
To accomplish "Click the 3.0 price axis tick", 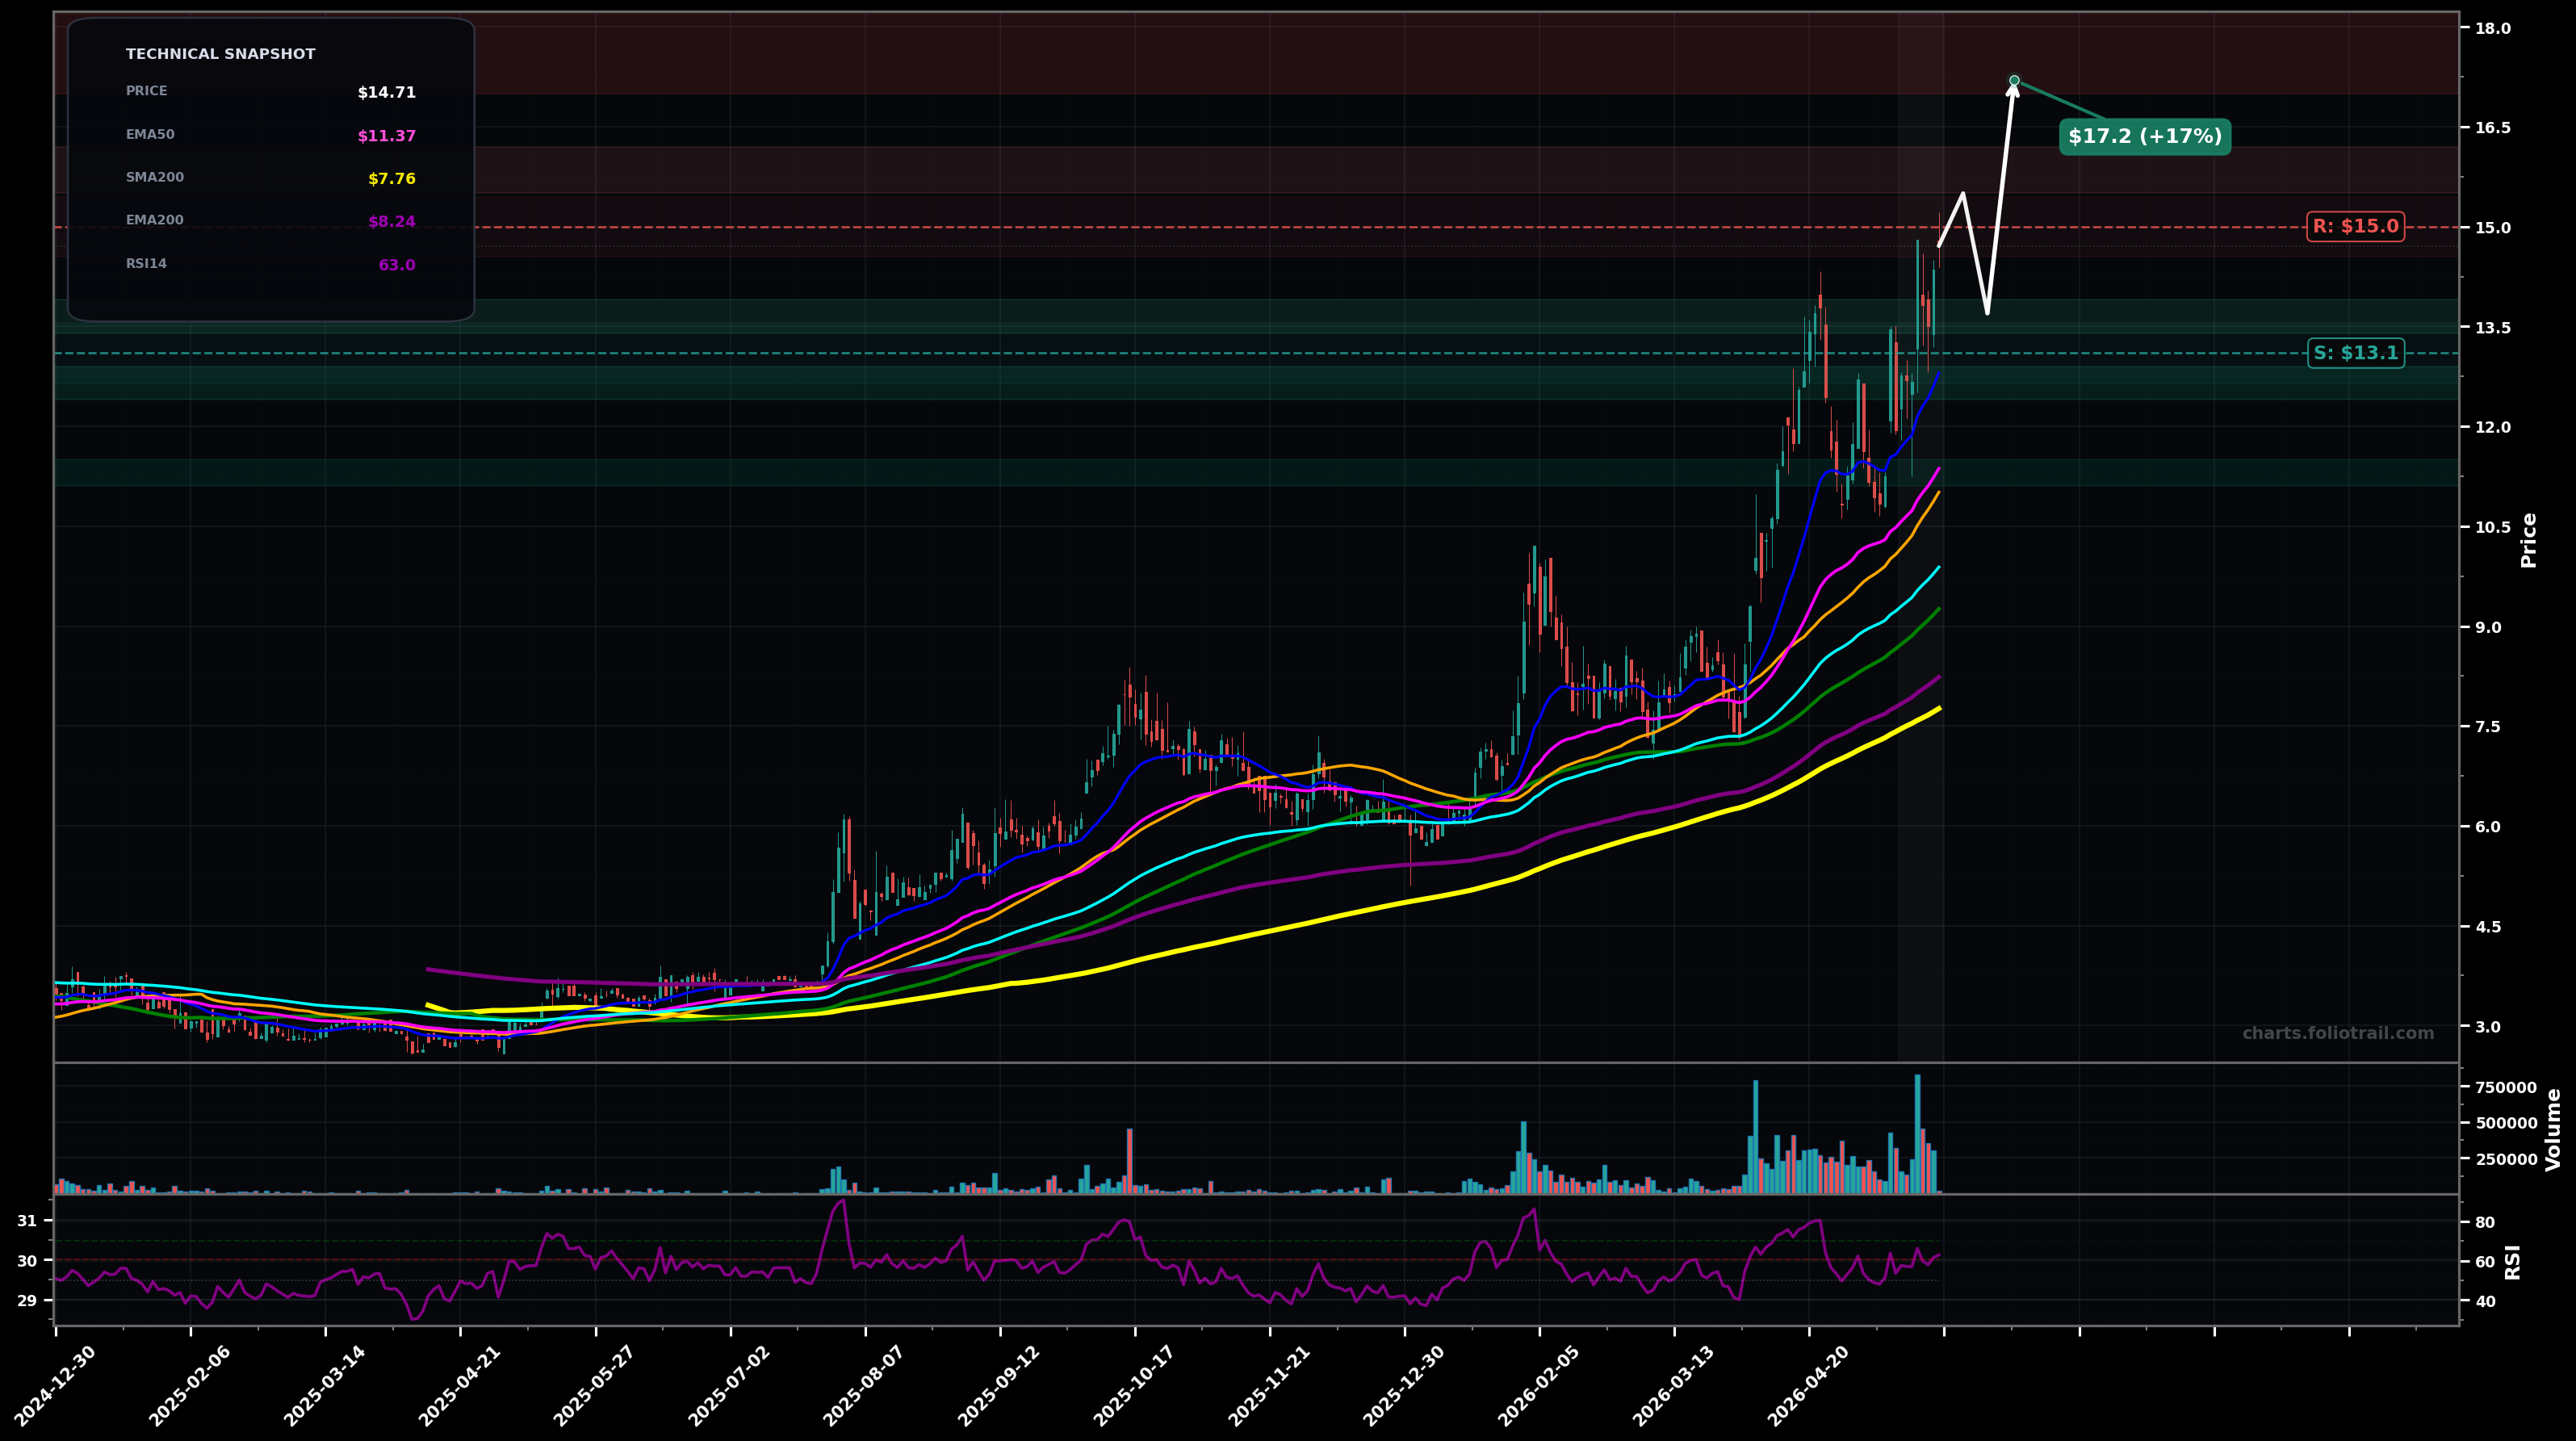I will coord(2488,1027).
